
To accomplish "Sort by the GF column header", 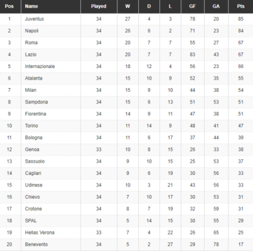I will click(x=192, y=6).
